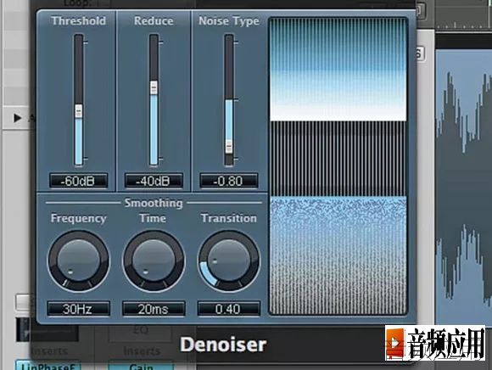
Task: Click the Noise Type slider handle
Action: 229,147
